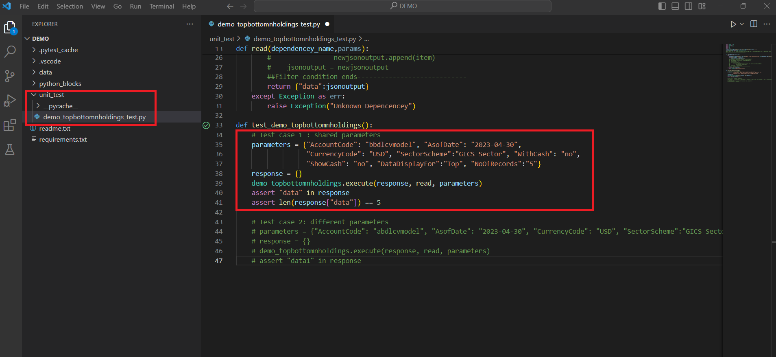776x357 pixels.
Task: Click breadcrumb file name demo_topbottomnholdings_test.py
Action: click(305, 39)
